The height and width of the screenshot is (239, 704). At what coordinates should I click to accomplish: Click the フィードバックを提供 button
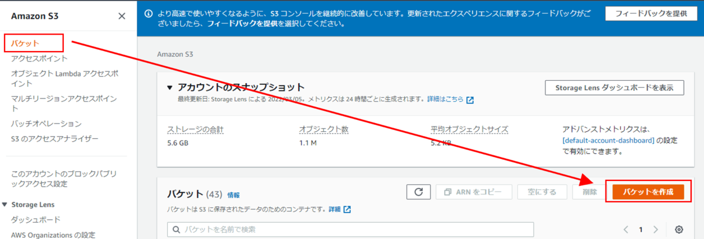(x=651, y=15)
